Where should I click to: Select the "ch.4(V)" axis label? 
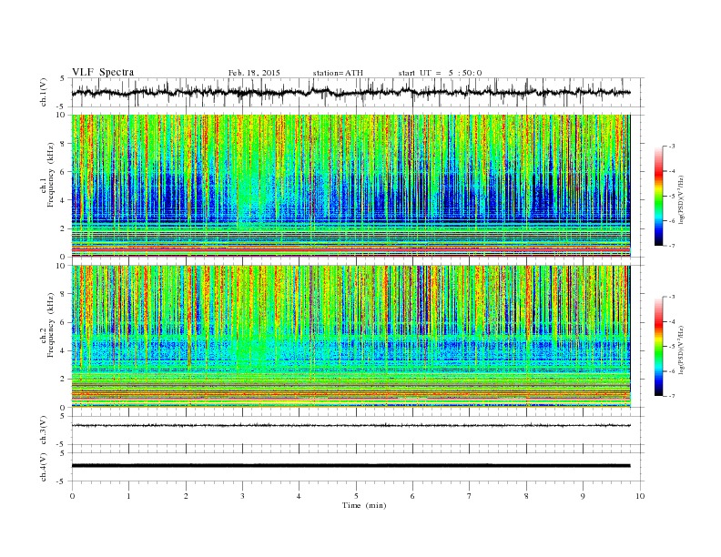click(44, 467)
